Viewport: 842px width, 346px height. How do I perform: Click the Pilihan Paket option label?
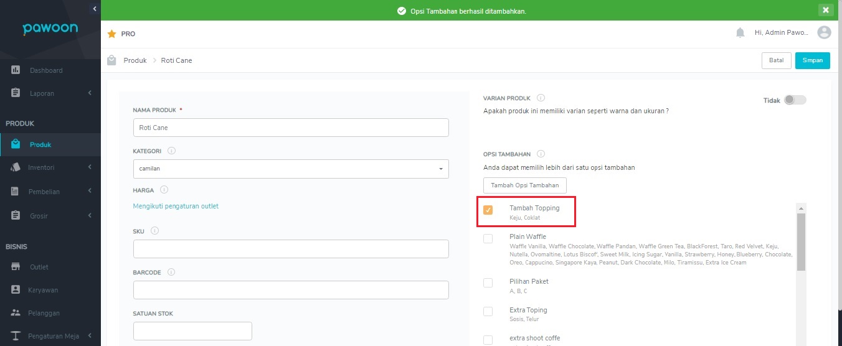pos(529,281)
